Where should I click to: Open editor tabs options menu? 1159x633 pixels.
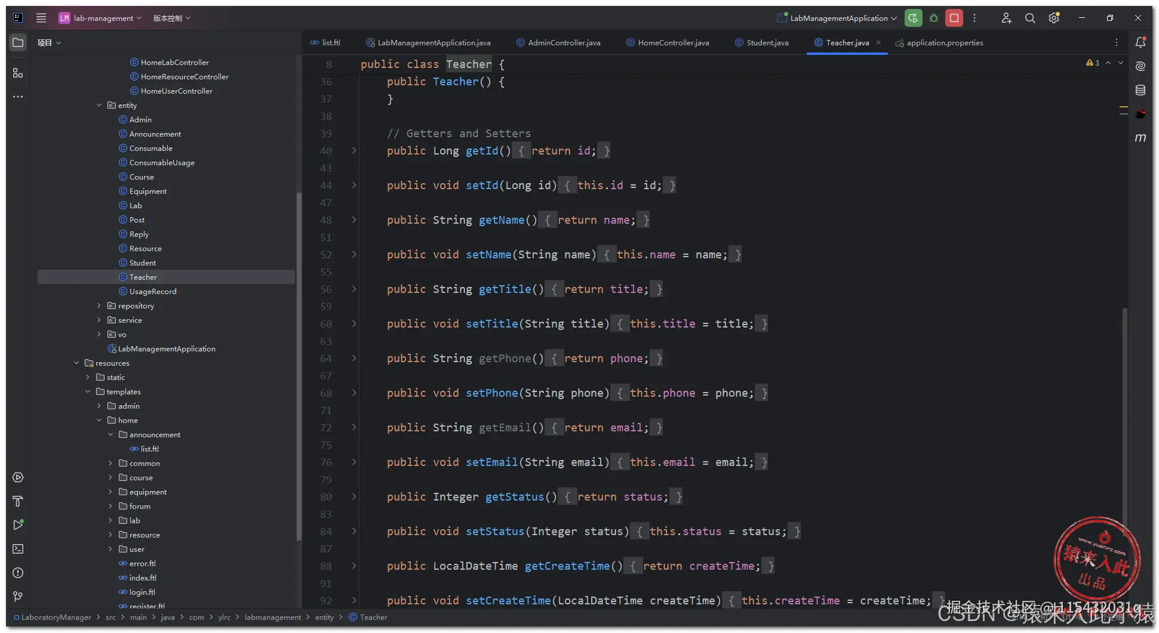coord(1117,42)
